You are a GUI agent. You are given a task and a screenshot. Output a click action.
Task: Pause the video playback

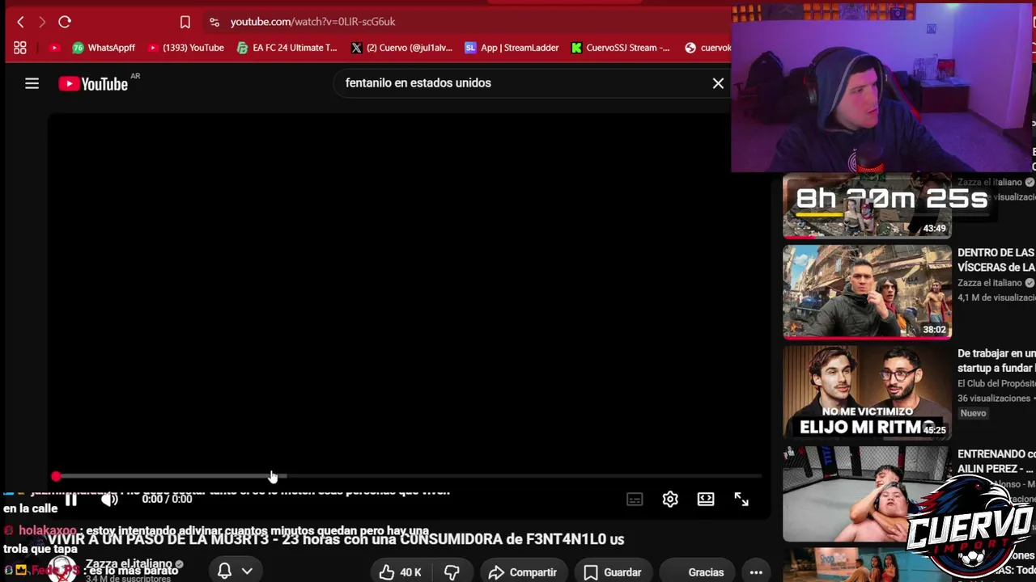point(70,500)
